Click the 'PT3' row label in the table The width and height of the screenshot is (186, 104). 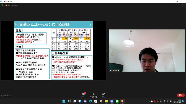click(x=54, y=44)
